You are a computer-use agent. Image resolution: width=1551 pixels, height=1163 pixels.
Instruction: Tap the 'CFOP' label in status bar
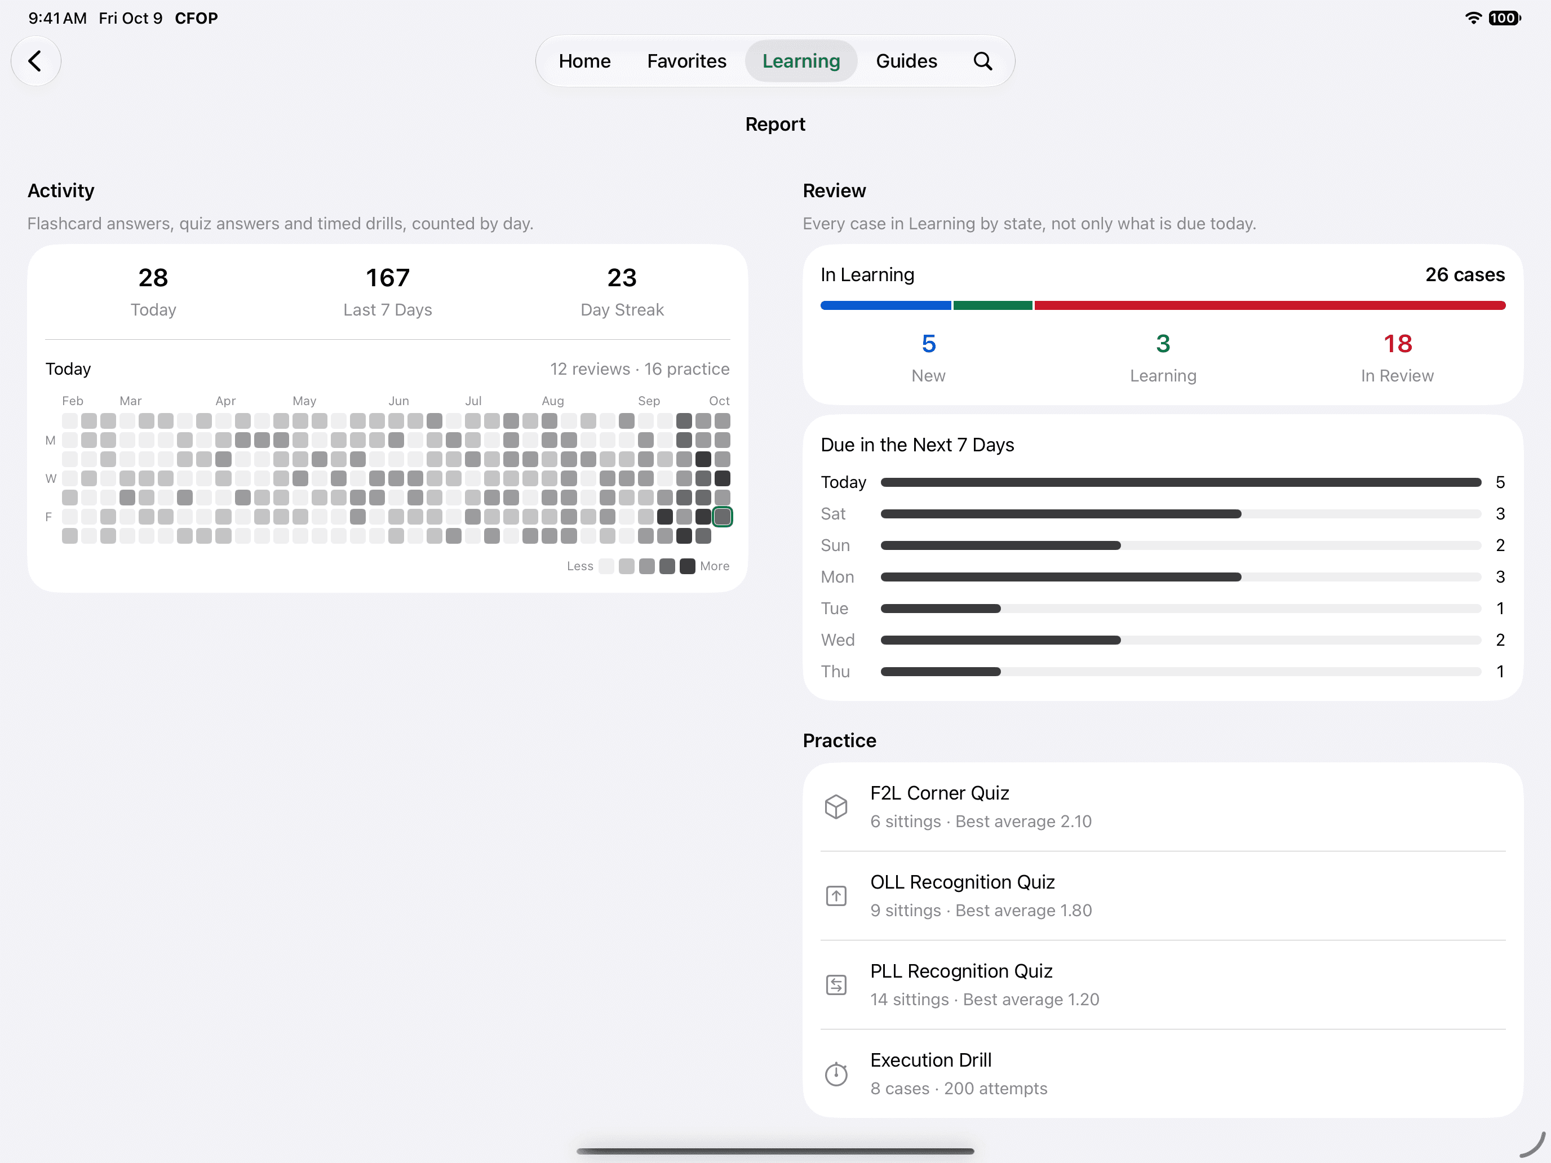point(196,18)
